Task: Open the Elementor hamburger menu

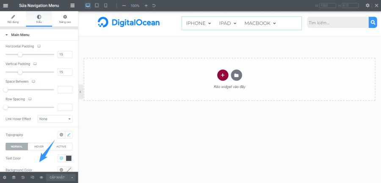Action: click(6, 6)
